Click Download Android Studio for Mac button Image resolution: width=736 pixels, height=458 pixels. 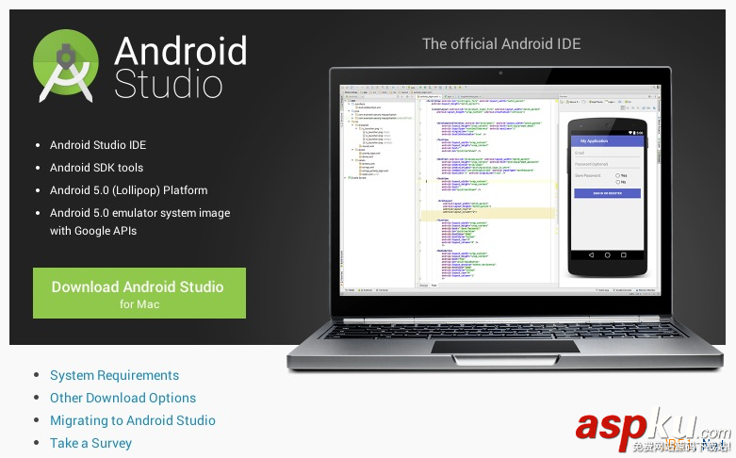click(x=139, y=293)
